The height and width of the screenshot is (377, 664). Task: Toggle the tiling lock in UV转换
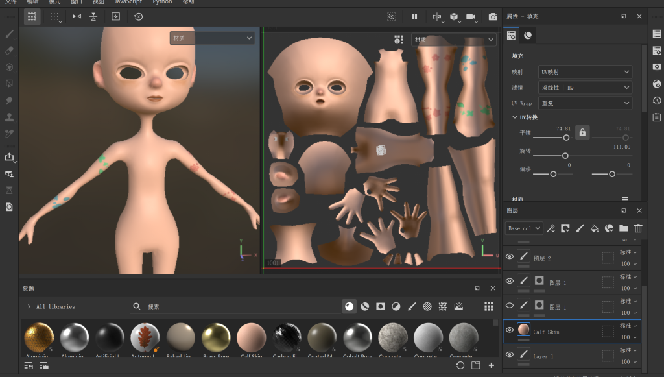click(x=582, y=132)
